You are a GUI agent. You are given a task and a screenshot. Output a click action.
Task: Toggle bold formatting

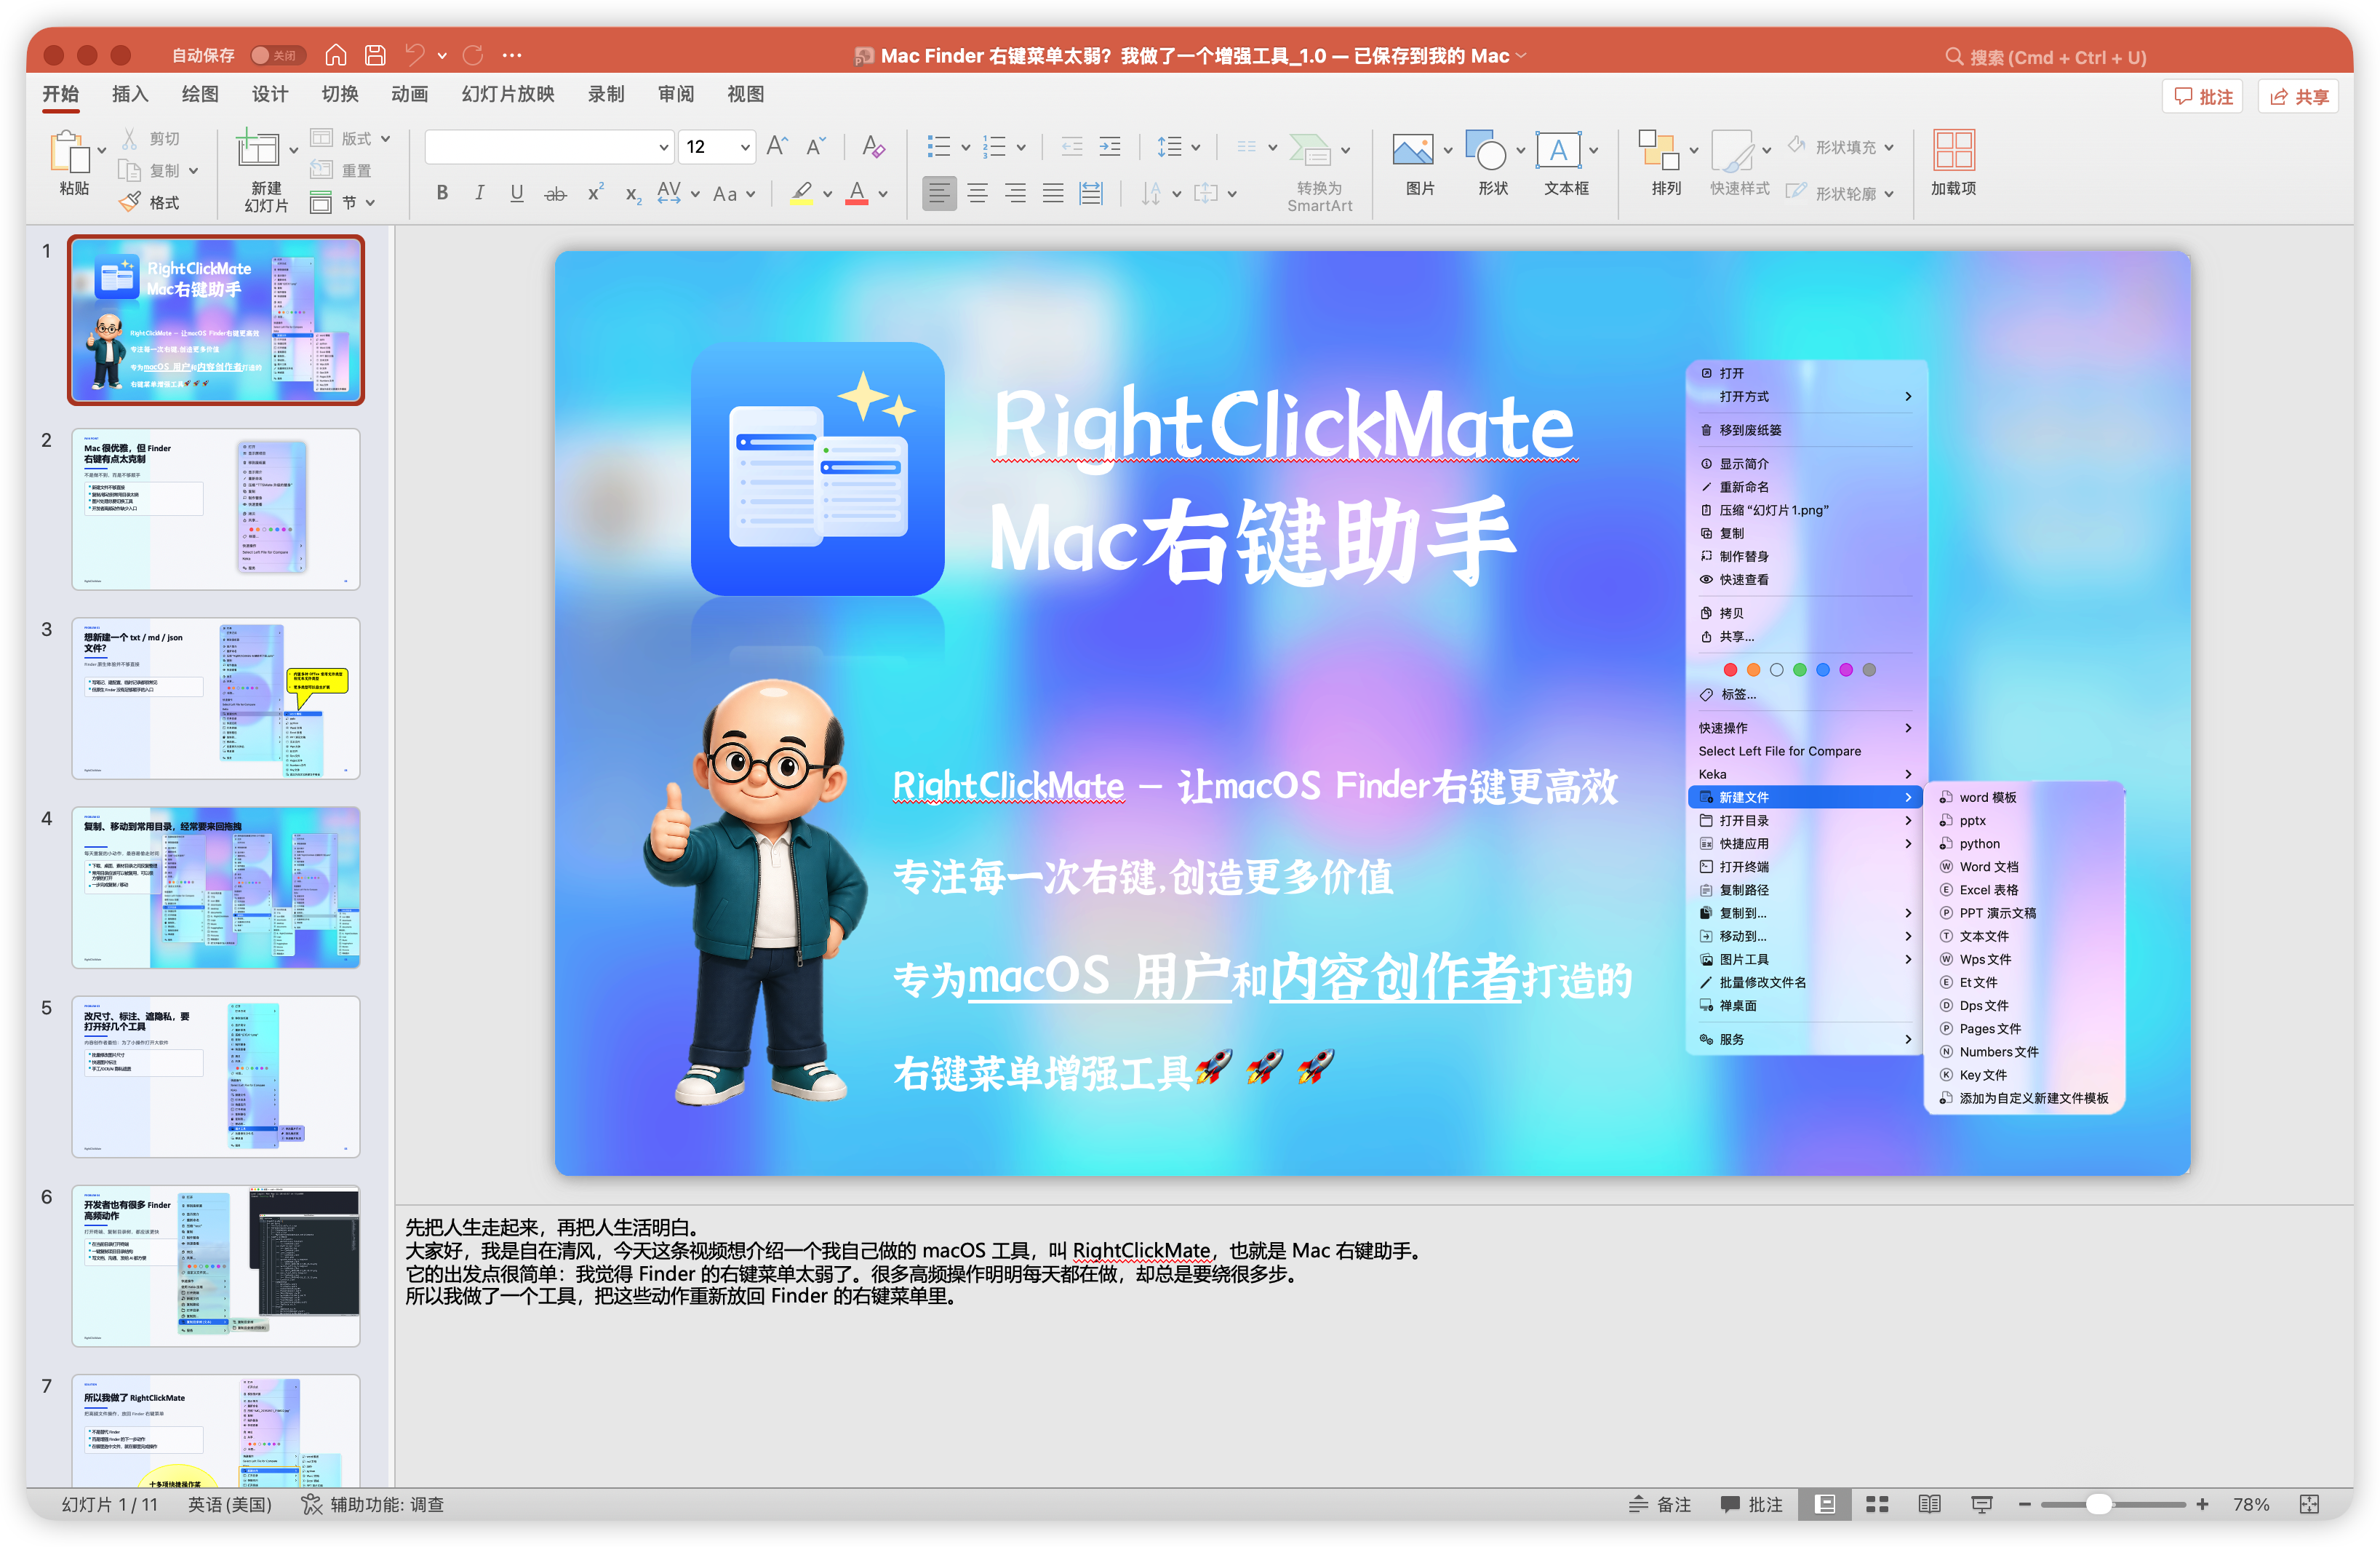coord(442,193)
